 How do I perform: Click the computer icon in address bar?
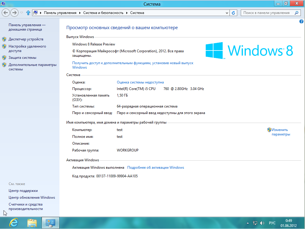click(35, 13)
